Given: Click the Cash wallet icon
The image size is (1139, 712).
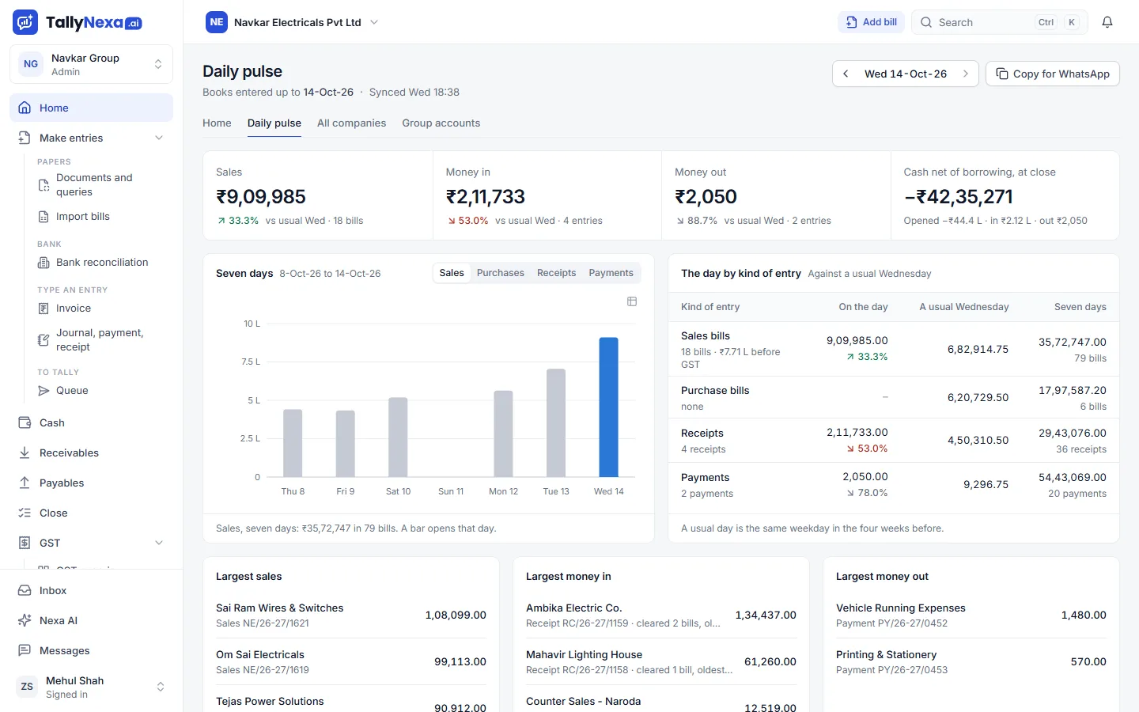Looking at the screenshot, I should [25, 422].
